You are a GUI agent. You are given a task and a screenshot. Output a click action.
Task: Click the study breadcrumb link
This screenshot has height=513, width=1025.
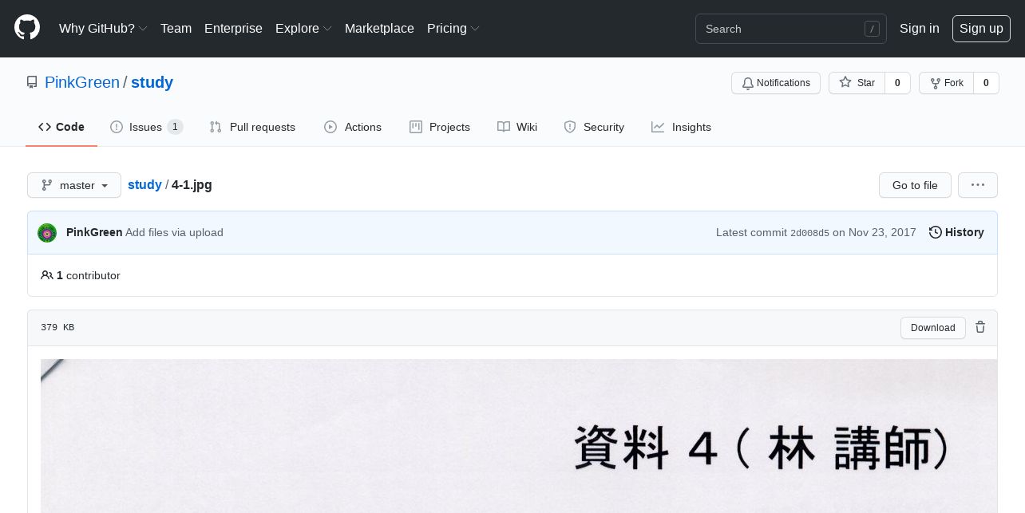[x=144, y=184]
